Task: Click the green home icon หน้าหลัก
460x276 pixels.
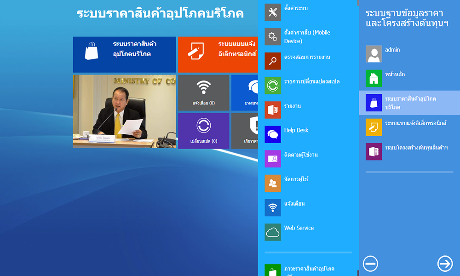Action: coord(374,78)
